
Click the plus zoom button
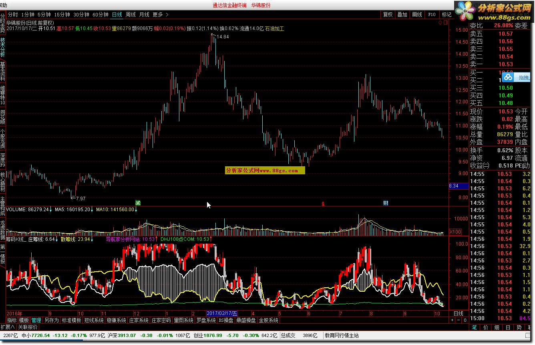pos(452,321)
